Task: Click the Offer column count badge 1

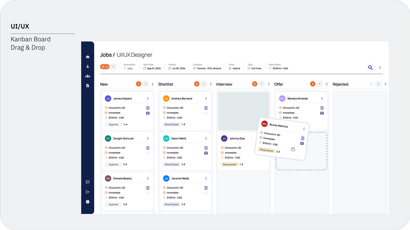Action: point(312,84)
